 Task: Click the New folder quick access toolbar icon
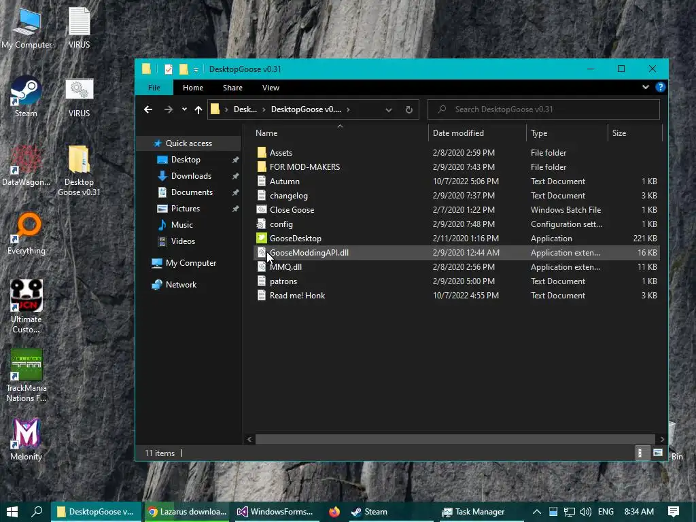pyautogui.click(x=184, y=69)
